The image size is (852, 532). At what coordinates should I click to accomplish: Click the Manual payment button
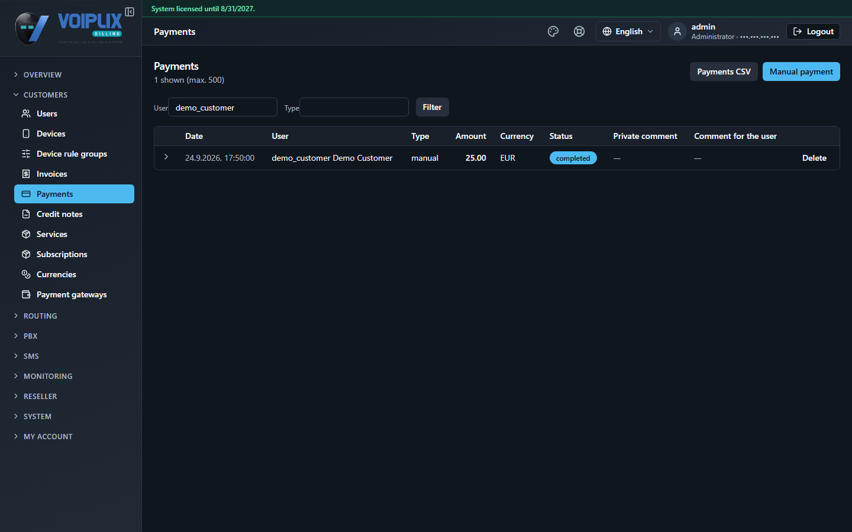tap(801, 72)
